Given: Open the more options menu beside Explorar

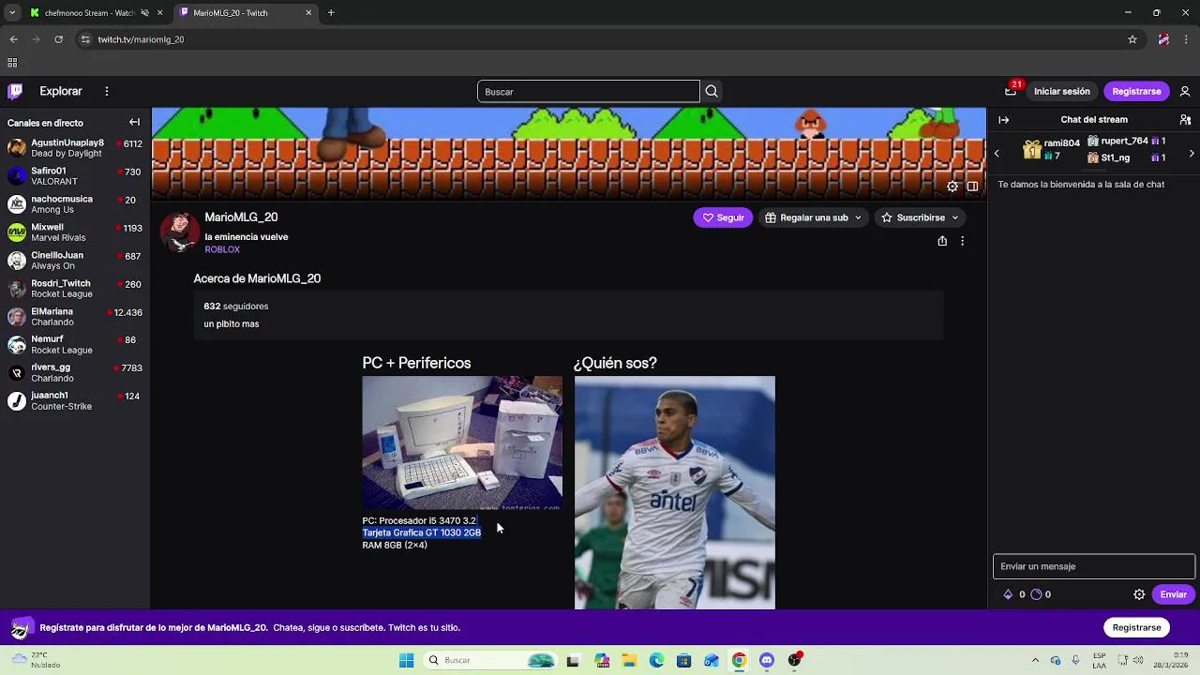Looking at the screenshot, I should (x=107, y=91).
